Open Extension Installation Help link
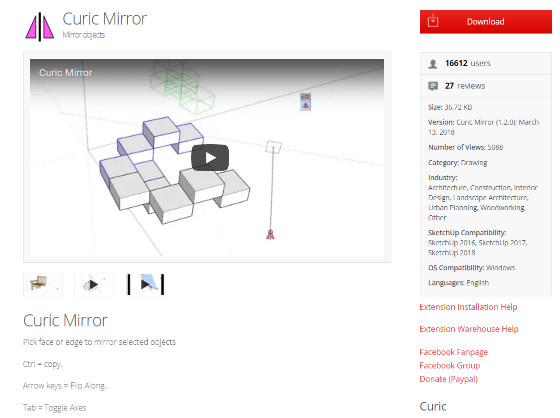560x418 pixels. [468, 307]
